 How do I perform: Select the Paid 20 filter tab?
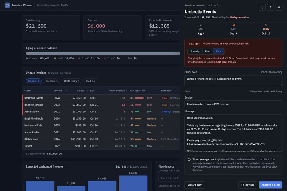[x=90, y=81]
